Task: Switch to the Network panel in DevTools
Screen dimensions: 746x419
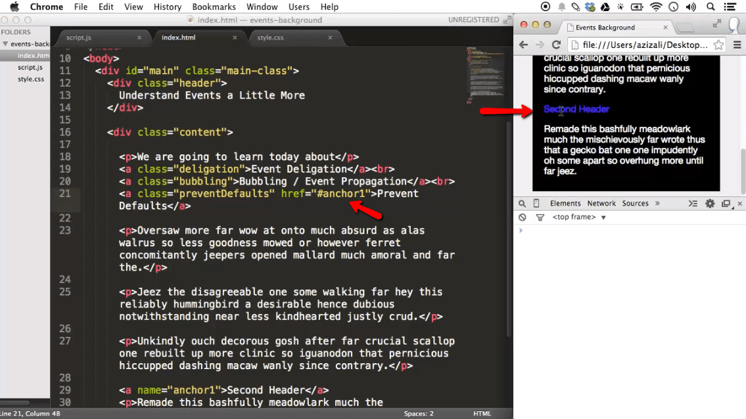Action: (601, 203)
